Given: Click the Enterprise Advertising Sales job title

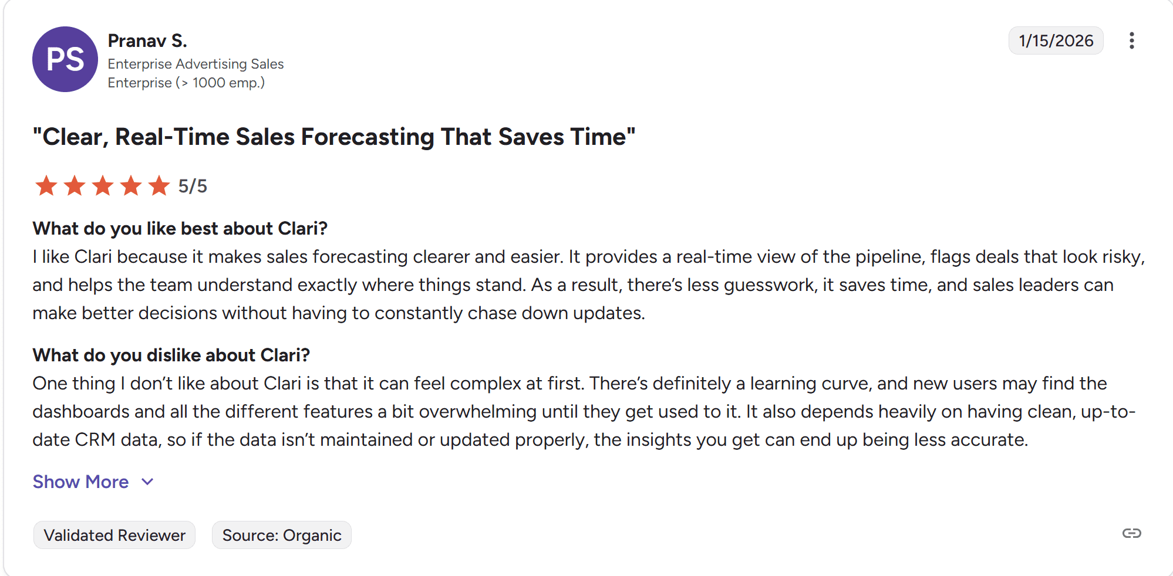Looking at the screenshot, I should (x=195, y=64).
